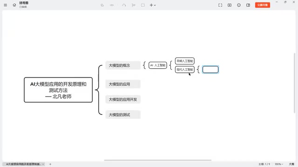Screen dimensions: 298x167
Task: Open the sticker and marker panel icon
Action: [x=239, y=5]
